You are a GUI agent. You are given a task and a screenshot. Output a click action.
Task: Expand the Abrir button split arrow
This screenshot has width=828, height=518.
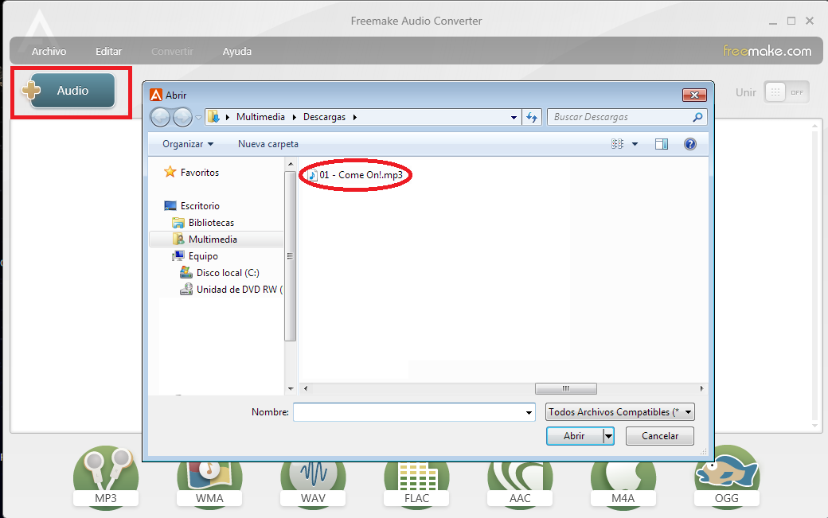point(609,436)
